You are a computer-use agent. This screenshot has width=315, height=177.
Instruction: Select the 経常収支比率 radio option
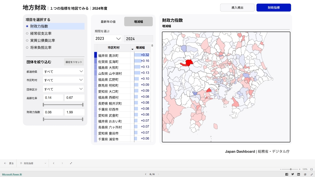(x=41, y=33)
